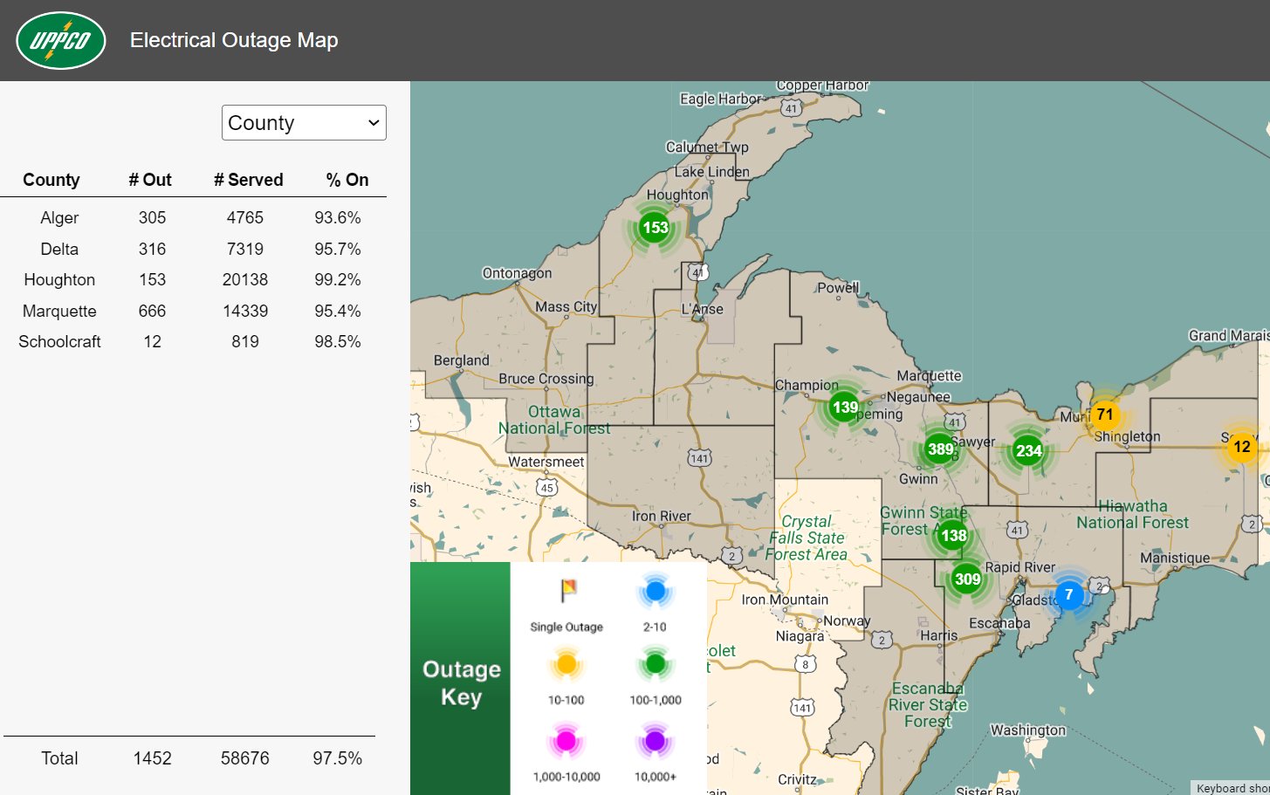Click the UPPCO logo

[61, 40]
